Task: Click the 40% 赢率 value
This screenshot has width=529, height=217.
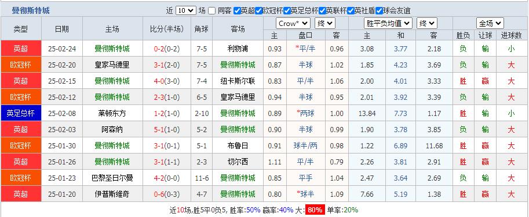Action: point(286,210)
